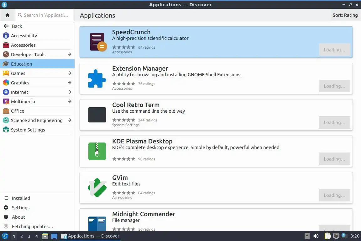This screenshot has width=361, height=241.
Task: Click the KDE Plasma Desktop archive icon
Action: 97,151
